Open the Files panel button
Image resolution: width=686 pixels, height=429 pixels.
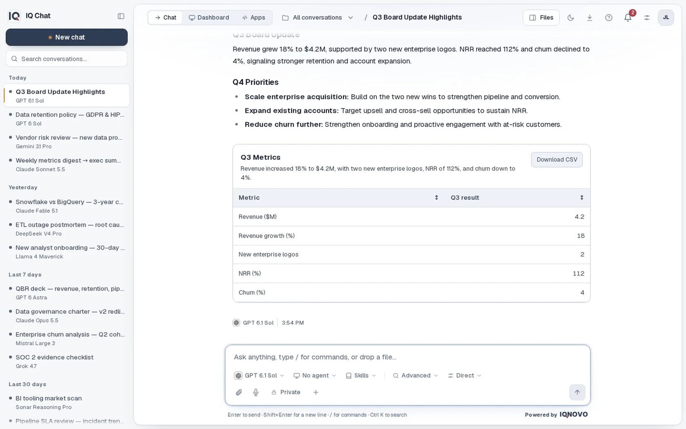coord(541,18)
